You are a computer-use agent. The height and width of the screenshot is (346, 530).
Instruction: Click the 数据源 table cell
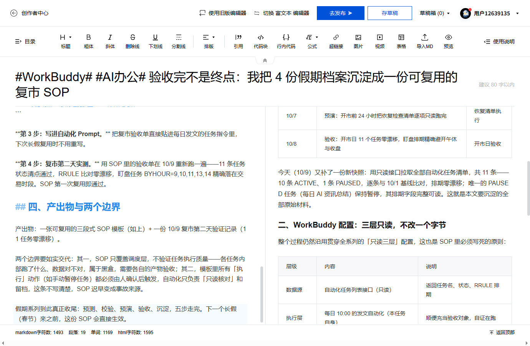(x=298, y=290)
